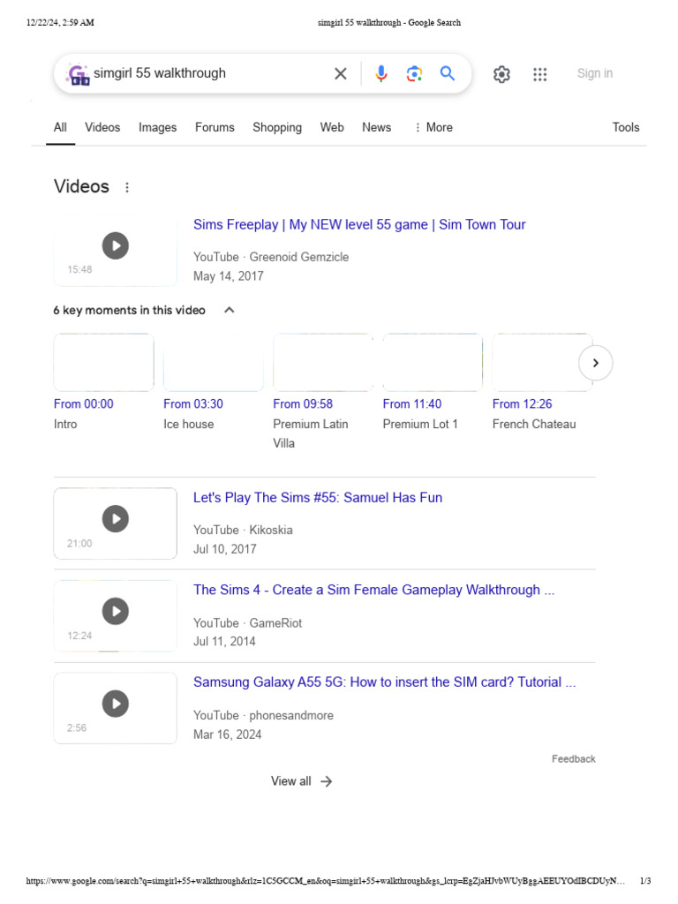Clear the search box text
Viewport: 678px width, 904px height.
point(341,74)
